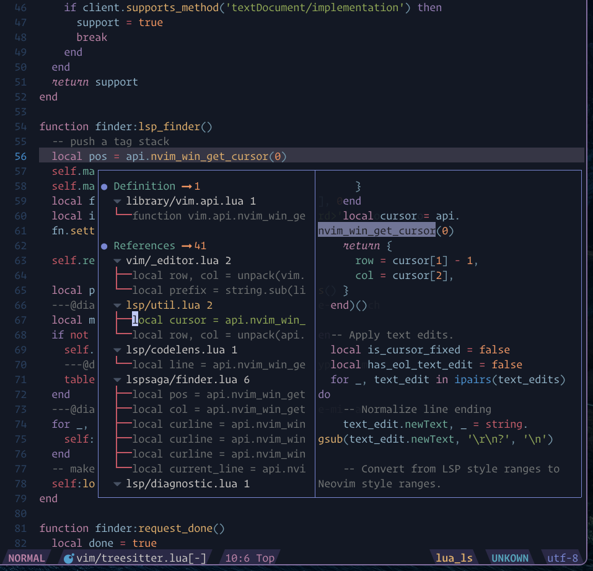This screenshot has width=593, height=571.
Task: Click 'local is_cursor_fixed = false' in preview
Action: pyautogui.click(x=420, y=350)
